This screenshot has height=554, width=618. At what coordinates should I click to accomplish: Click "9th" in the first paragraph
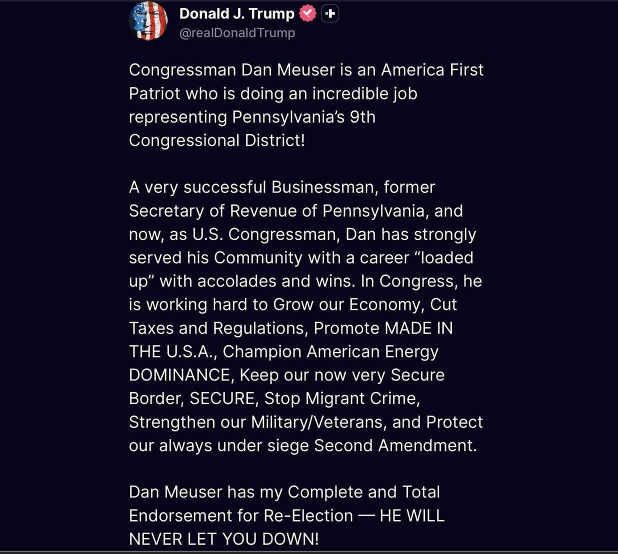(x=362, y=117)
